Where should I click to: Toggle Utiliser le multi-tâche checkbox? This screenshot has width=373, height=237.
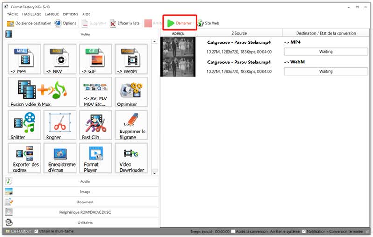36,231
